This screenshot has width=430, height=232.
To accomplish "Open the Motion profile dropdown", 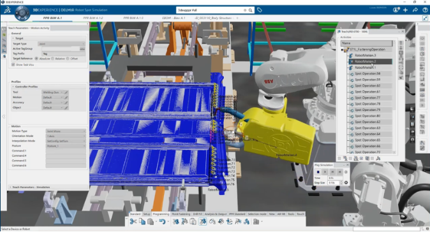I will point(53,98).
